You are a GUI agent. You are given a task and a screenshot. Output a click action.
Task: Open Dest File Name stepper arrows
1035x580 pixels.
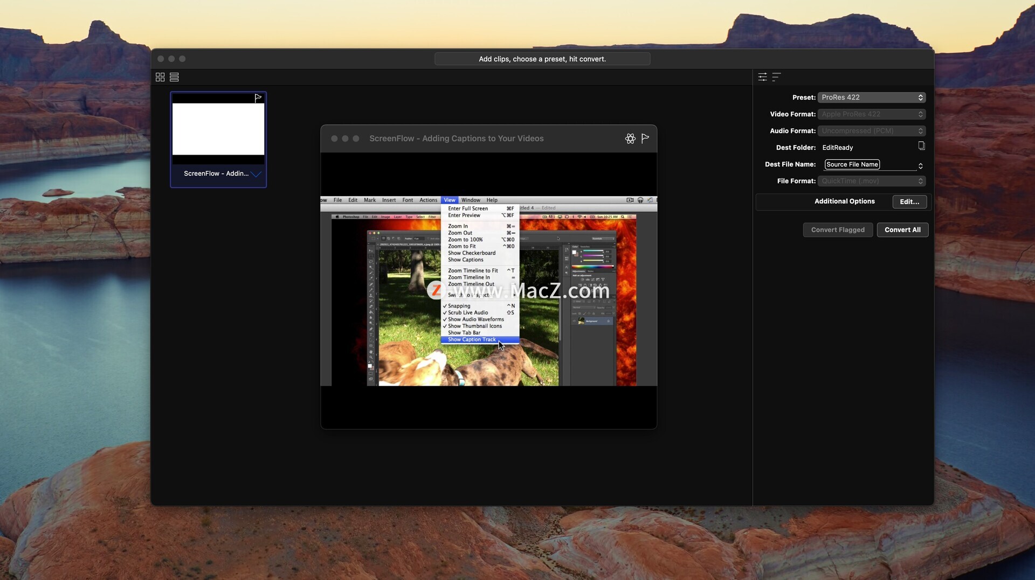point(921,166)
